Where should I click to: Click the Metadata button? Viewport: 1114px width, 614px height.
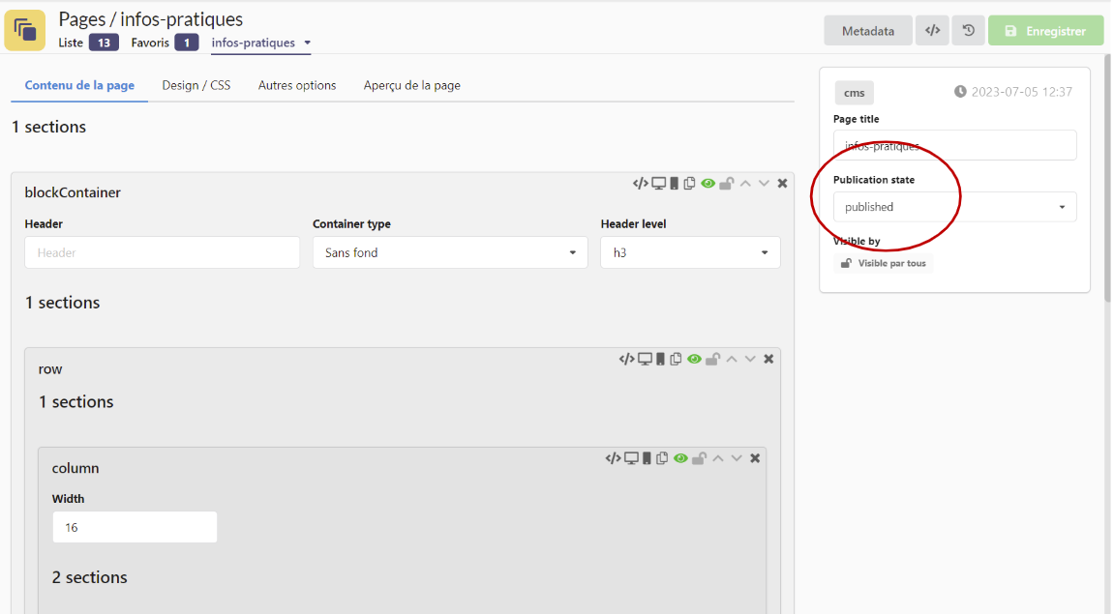[x=867, y=31]
